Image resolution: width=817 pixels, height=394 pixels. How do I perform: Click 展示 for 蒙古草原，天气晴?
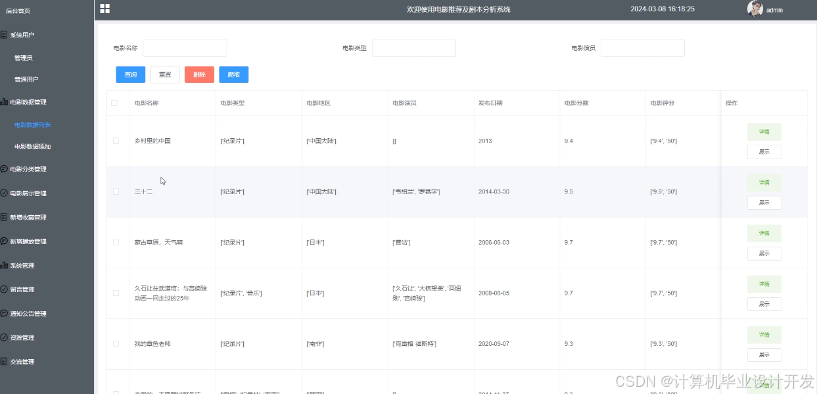pyautogui.click(x=764, y=253)
